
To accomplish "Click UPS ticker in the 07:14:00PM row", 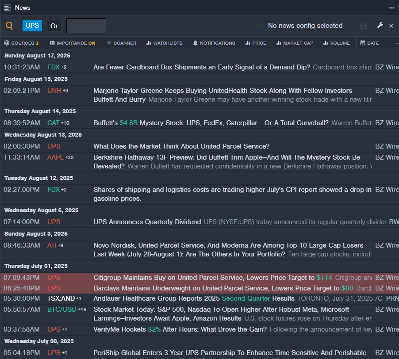I will click(x=54, y=222).
